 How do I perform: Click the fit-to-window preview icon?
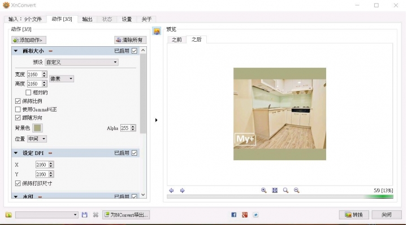(x=275, y=190)
